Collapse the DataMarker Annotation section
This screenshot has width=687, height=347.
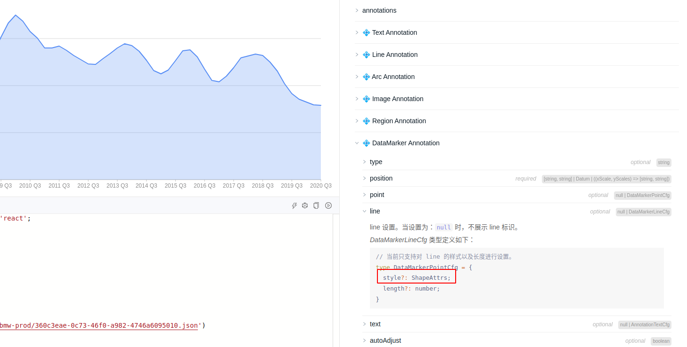357,143
